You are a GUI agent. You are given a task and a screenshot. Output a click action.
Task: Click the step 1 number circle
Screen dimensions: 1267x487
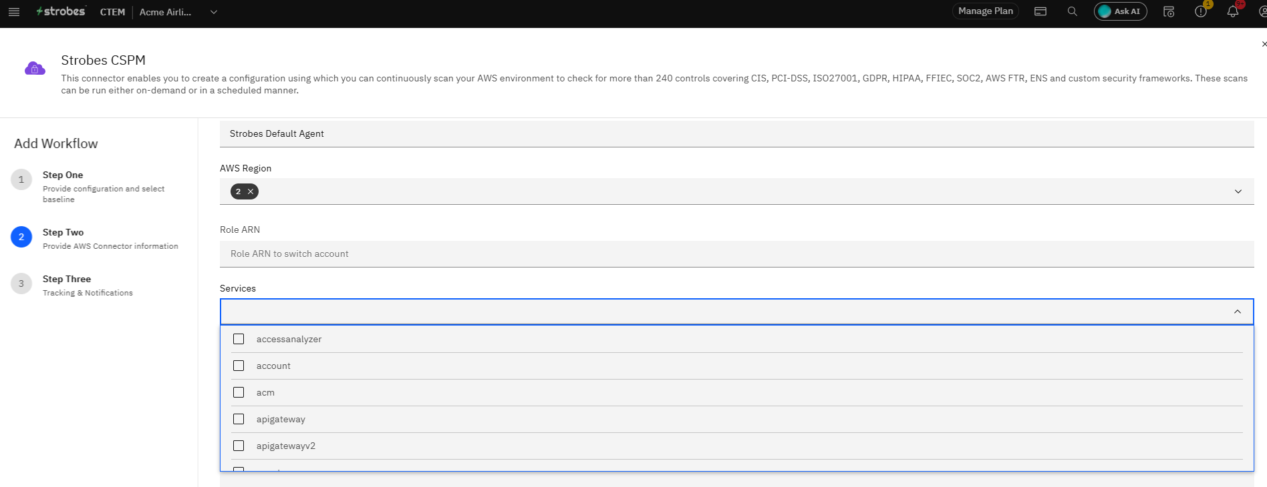(x=21, y=179)
